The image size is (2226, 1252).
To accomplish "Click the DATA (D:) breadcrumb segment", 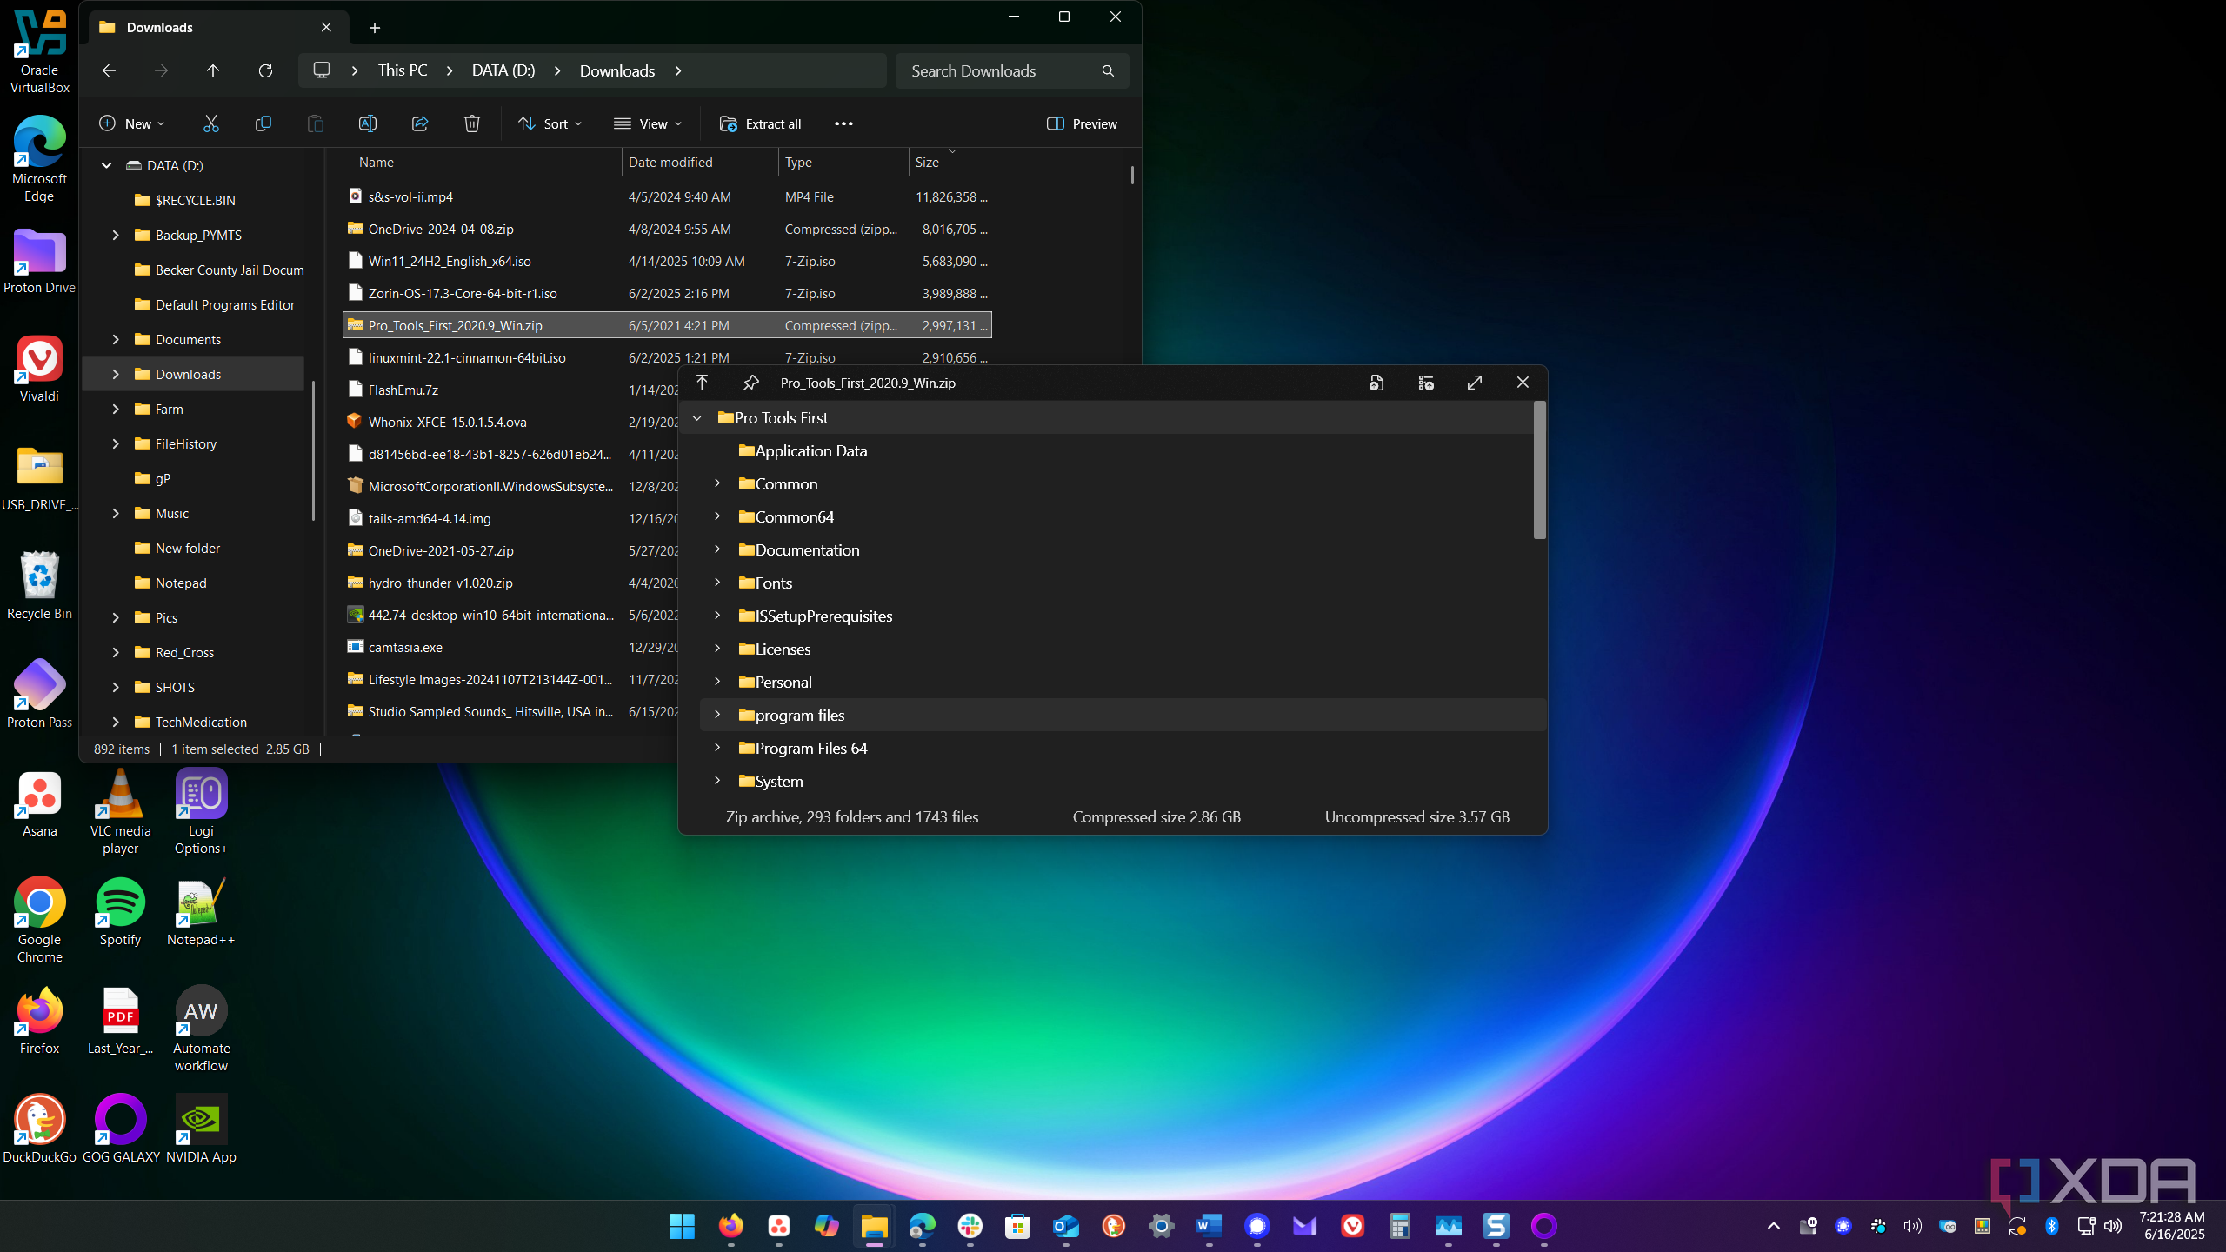I will click(x=503, y=70).
